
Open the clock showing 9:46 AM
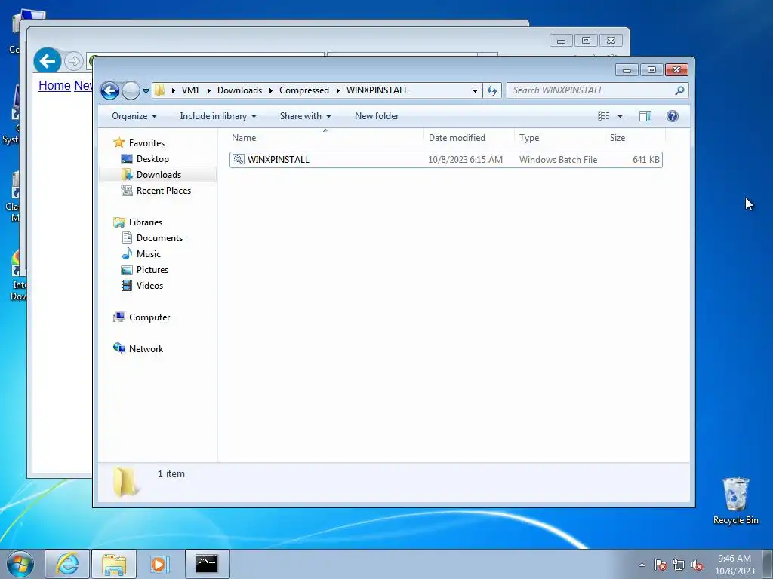click(735, 565)
